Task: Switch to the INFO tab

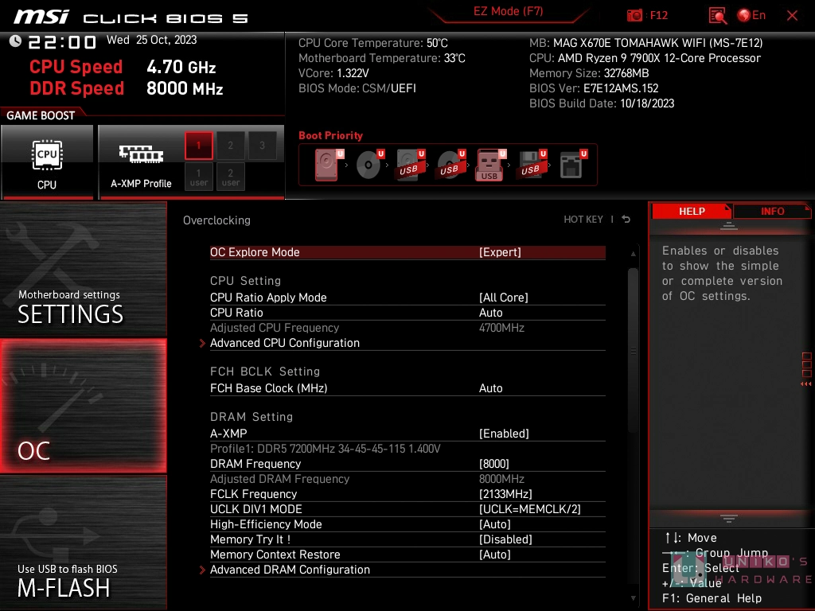Action: point(772,212)
